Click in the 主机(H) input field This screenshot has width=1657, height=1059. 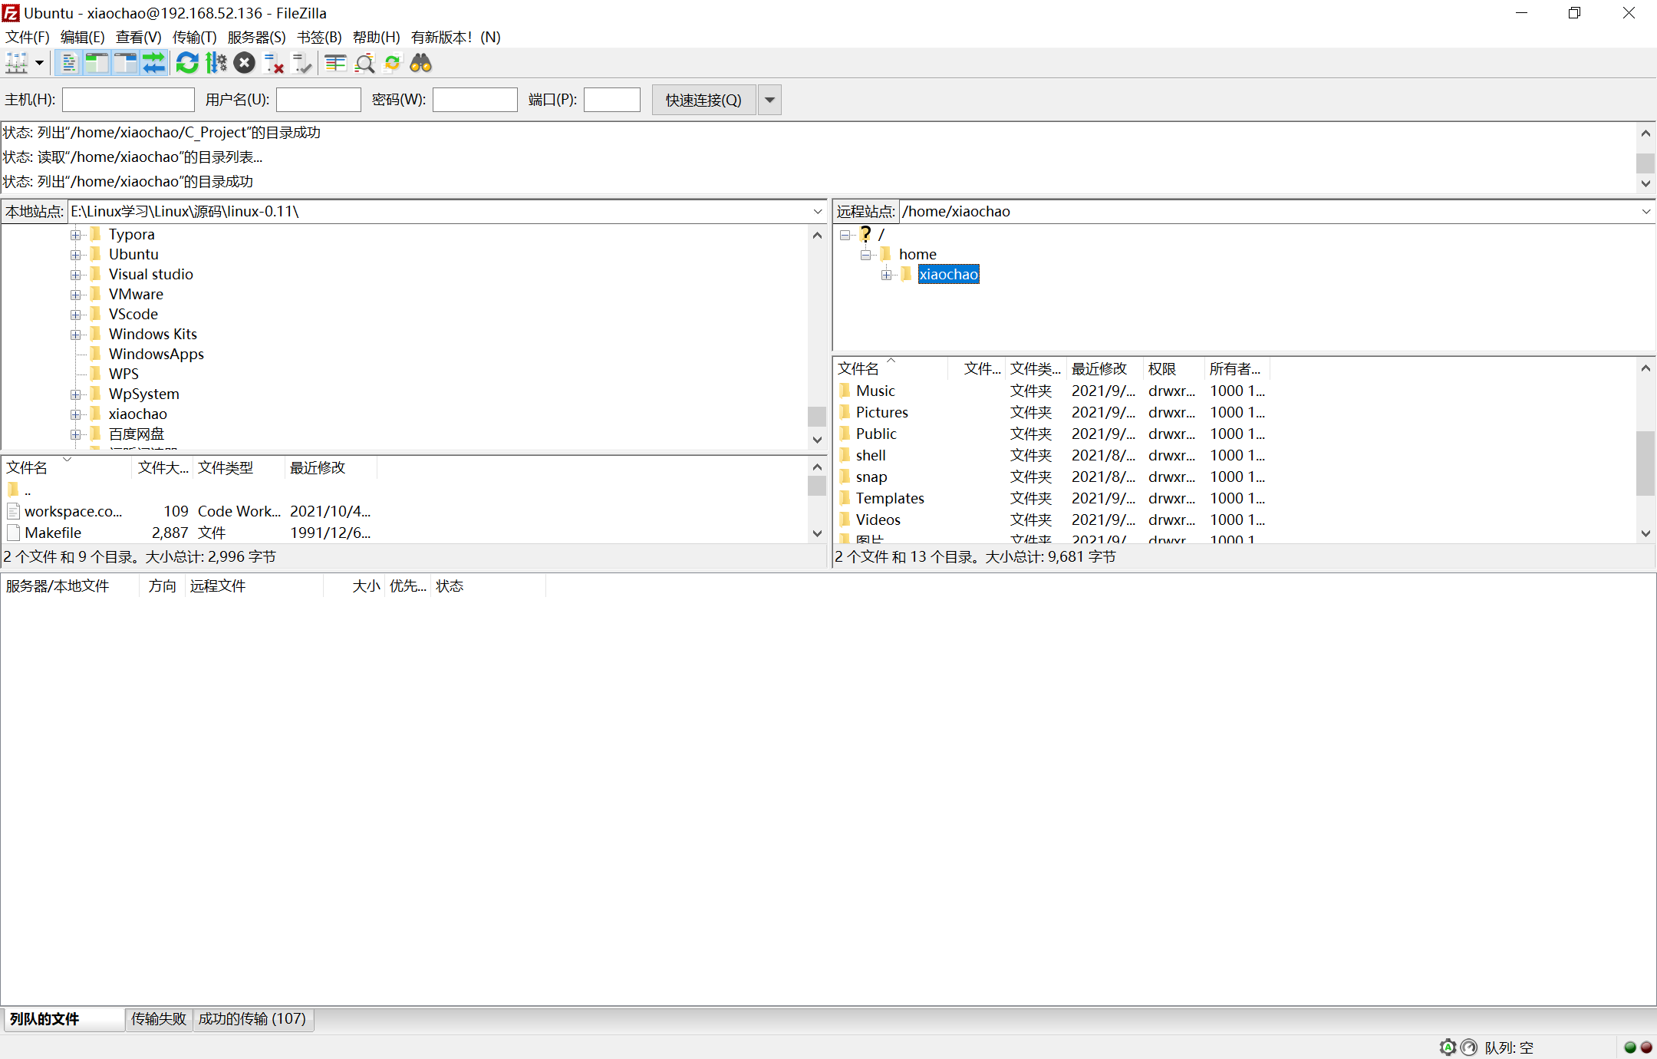point(128,100)
